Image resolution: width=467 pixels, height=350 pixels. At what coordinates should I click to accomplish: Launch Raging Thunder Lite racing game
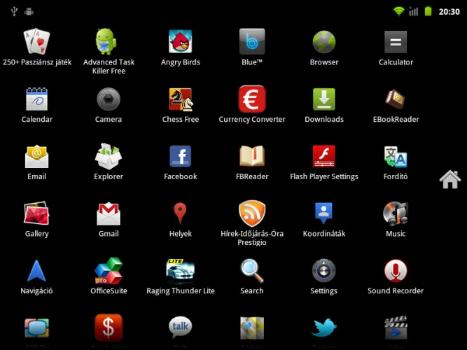[x=180, y=271]
